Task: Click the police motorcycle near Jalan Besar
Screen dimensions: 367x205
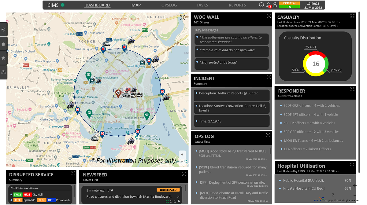Action: tap(131, 40)
